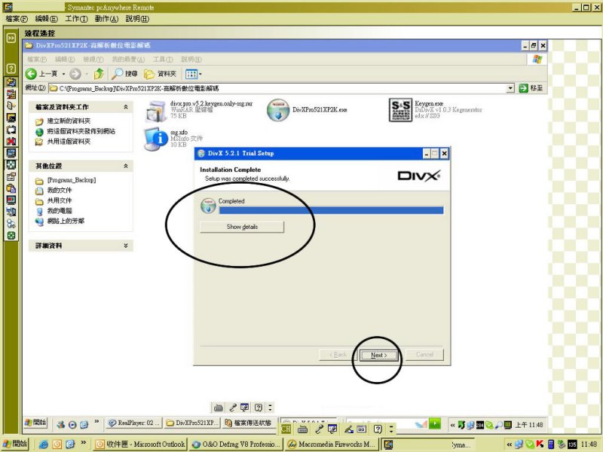Open the [Programs_Backup] folder link
The width and height of the screenshot is (603, 452).
pyautogui.click(x=71, y=181)
